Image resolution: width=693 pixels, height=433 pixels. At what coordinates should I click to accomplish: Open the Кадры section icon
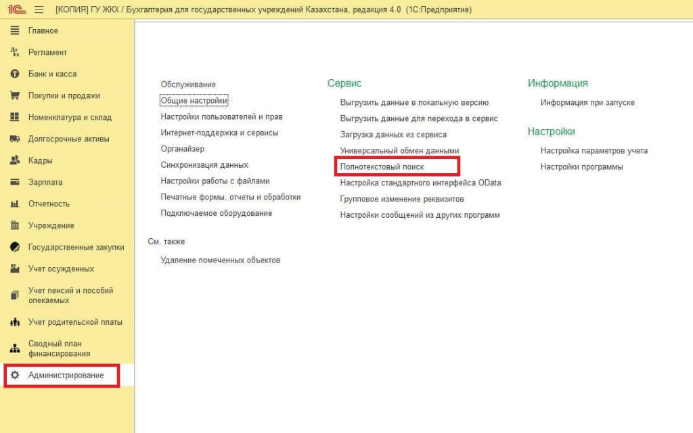tap(14, 160)
